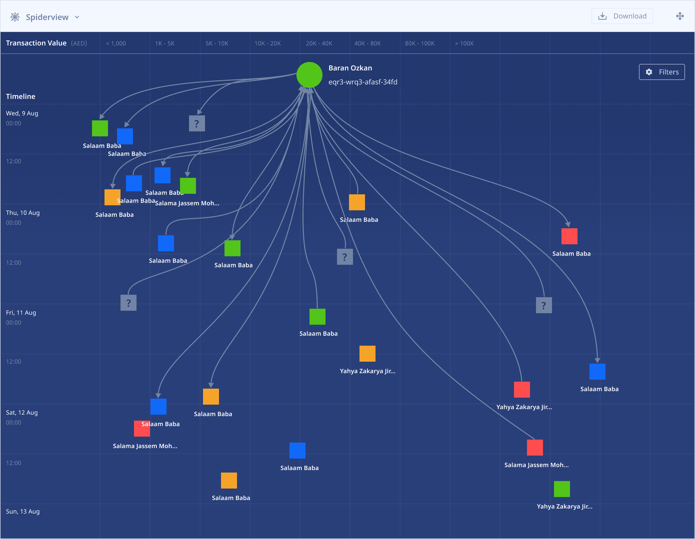Click the Download button
The width and height of the screenshot is (695, 539).
[622, 16]
